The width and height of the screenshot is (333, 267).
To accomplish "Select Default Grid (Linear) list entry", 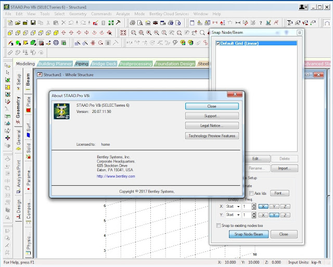I will [x=256, y=43].
